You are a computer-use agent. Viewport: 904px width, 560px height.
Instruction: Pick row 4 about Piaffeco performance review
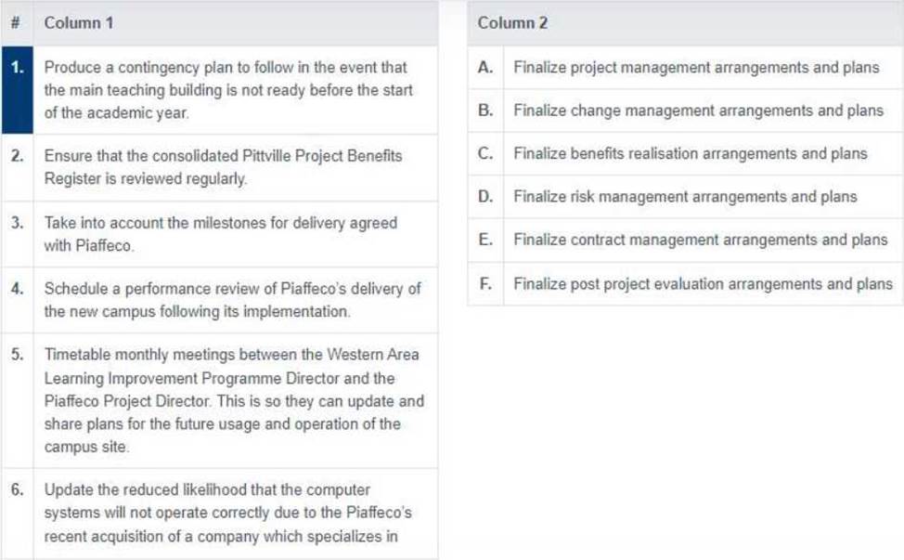coord(220,300)
